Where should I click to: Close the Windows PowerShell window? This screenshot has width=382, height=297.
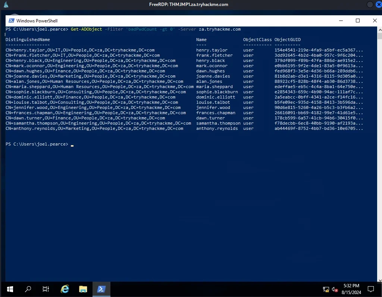pyautogui.click(x=375, y=21)
